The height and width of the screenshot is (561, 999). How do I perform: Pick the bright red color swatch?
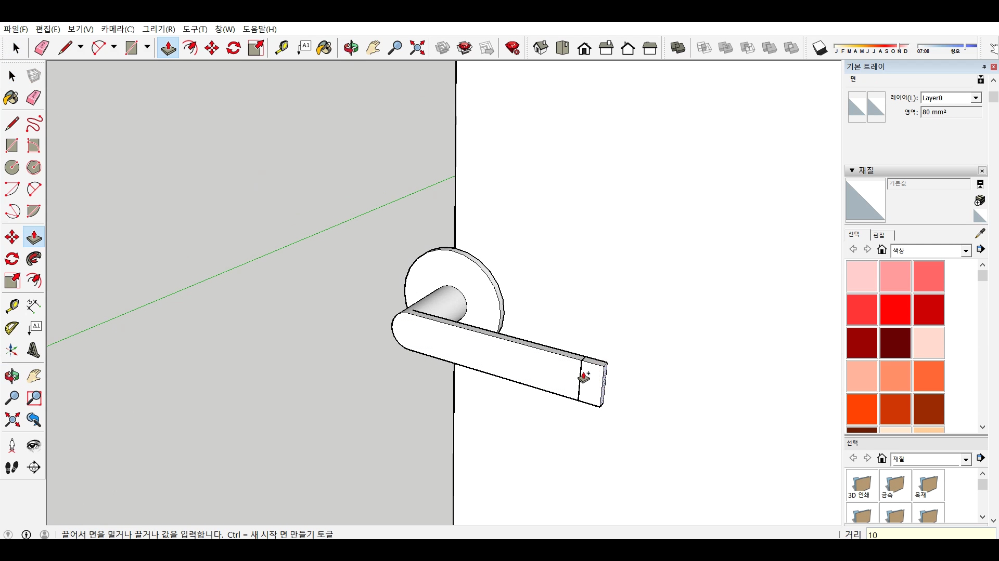[895, 310]
